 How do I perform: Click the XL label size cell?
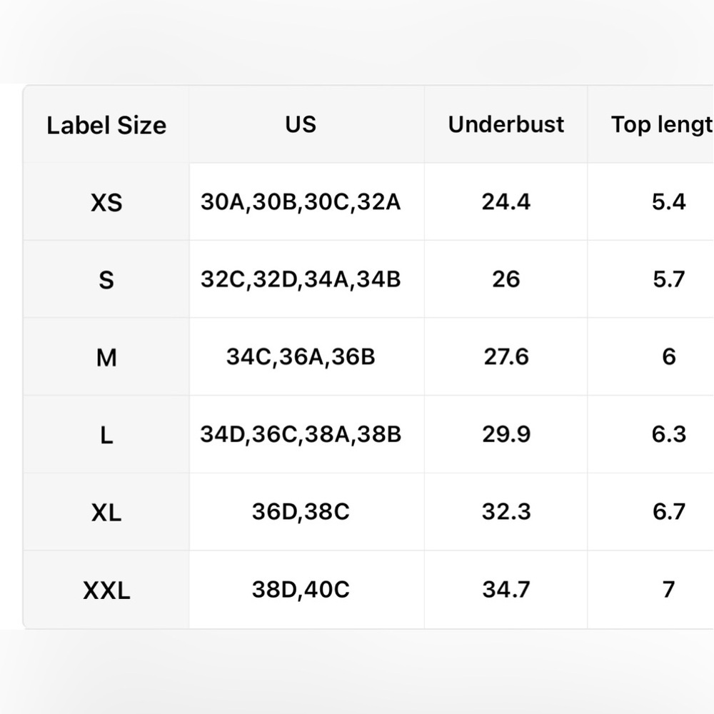pyautogui.click(x=106, y=512)
